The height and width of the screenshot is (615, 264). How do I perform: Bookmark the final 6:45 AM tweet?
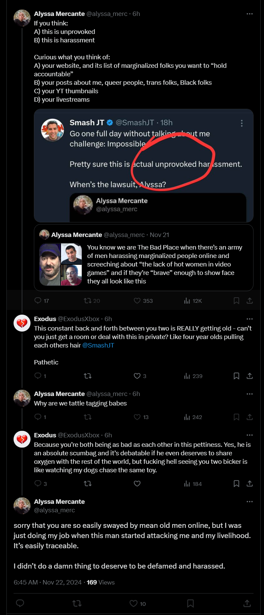click(190, 603)
